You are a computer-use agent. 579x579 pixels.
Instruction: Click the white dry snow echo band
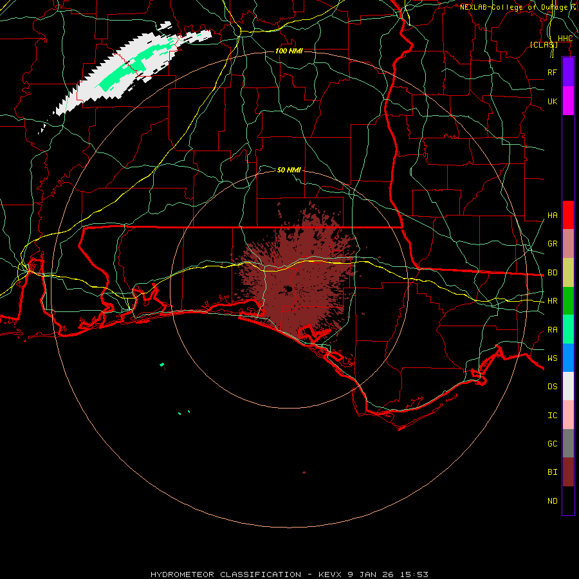pos(125,74)
